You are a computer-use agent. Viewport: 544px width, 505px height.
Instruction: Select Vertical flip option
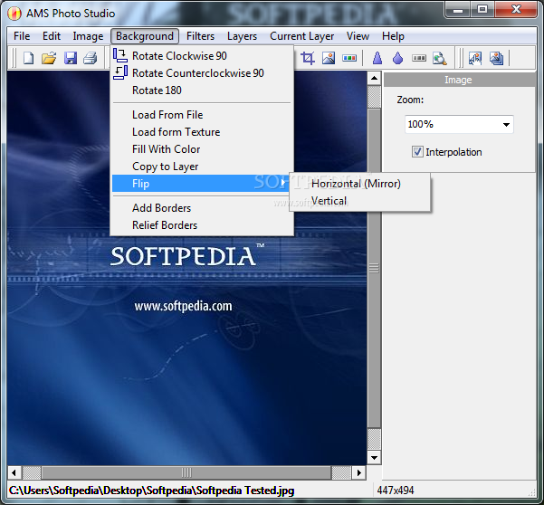click(359, 201)
